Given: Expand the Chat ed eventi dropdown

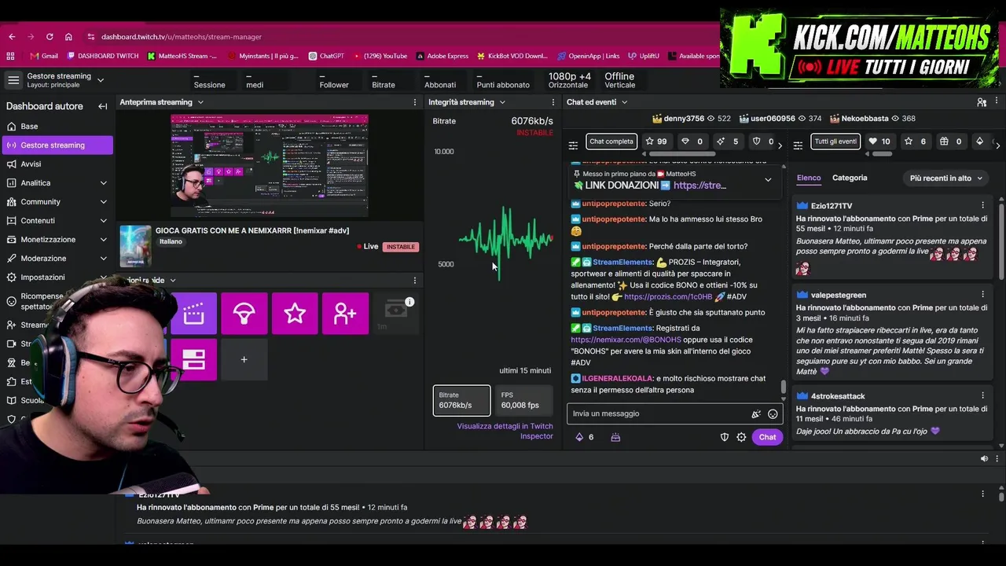Looking at the screenshot, I should (x=624, y=102).
